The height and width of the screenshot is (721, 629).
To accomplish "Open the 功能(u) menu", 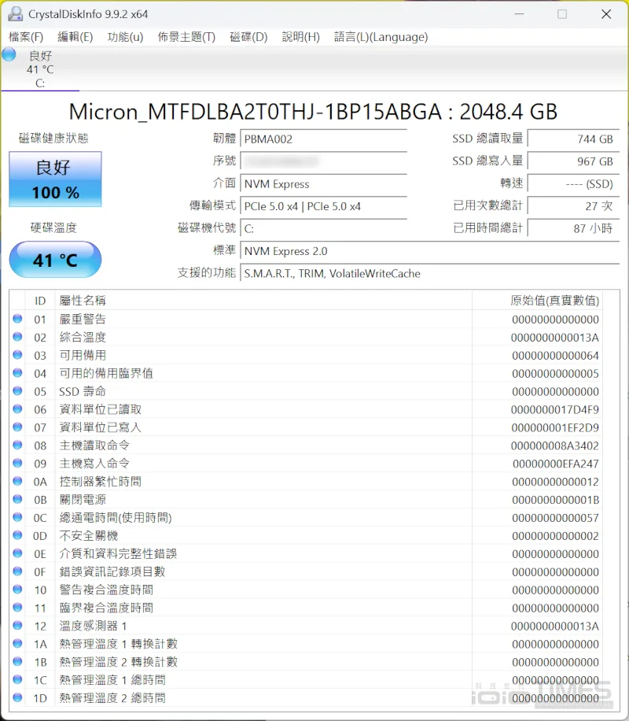I will point(125,37).
